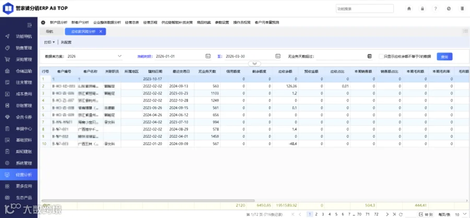Open 新产品分析 shortcut
Image resolution: width=470 pixels, height=218 pixels.
(58, 22)
